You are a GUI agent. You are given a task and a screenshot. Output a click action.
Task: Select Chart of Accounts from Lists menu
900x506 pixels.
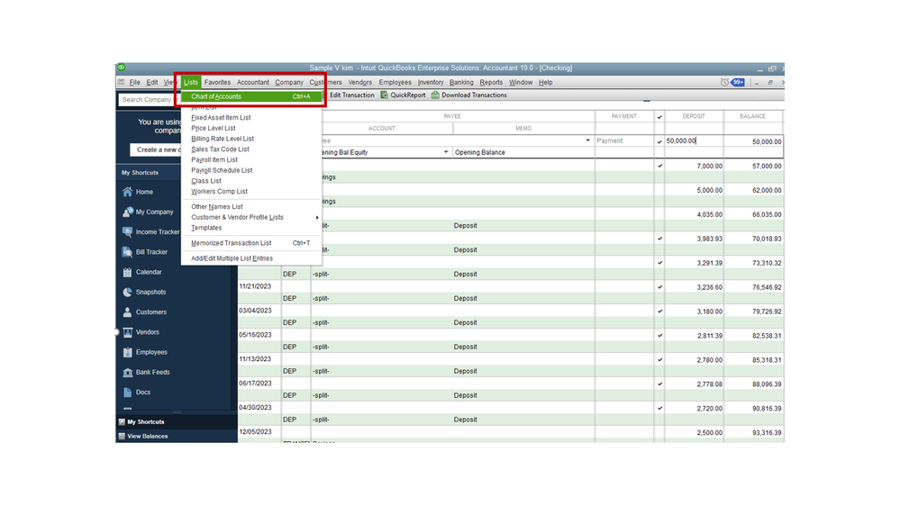click(x=216, y=96)
